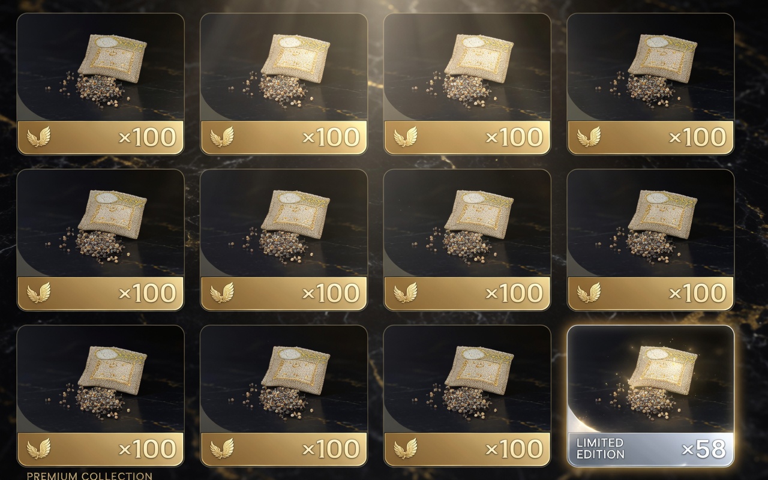Screen dimensions: 768x480
Task: Open the pouch thumbnail on the second bottom-row card
Action: point(283,379)
